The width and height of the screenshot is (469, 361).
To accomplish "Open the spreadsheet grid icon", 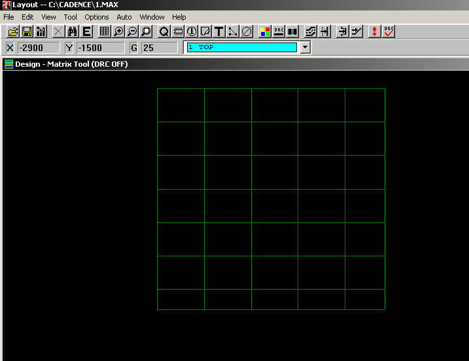I will click(105, 31).
